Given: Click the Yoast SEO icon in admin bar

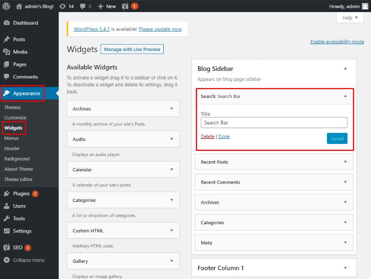Looking at the screenshot, I should (125, 6).
